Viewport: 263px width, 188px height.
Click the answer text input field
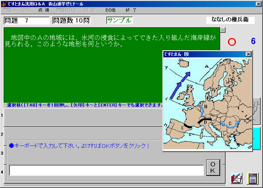coord(106,170)
